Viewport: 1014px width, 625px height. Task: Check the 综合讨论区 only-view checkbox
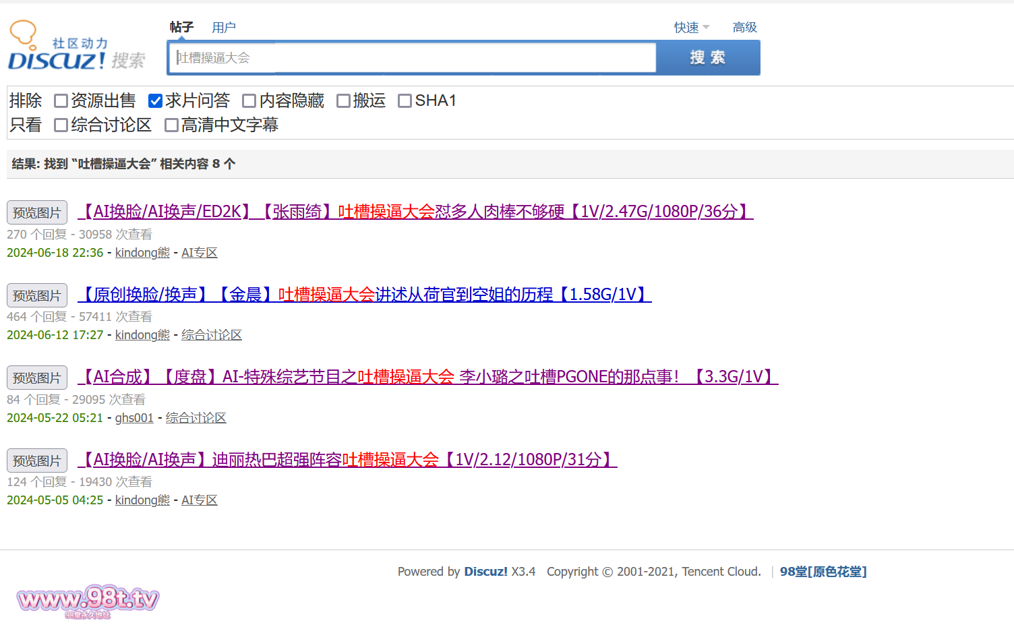(x=61, y=125)
